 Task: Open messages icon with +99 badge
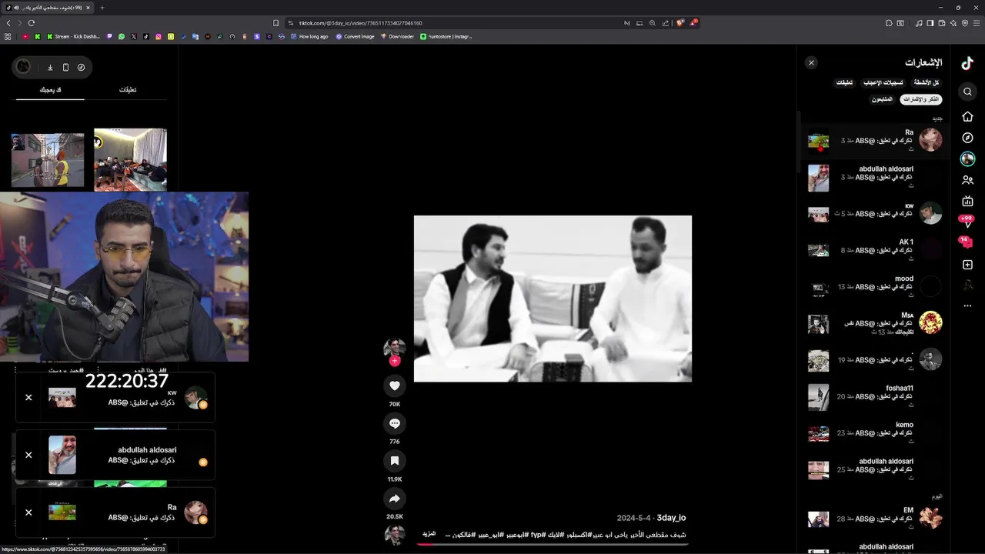pos(967,221)
